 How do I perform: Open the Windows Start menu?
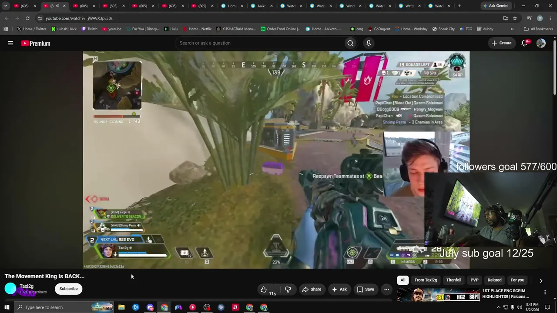[7, 307]
